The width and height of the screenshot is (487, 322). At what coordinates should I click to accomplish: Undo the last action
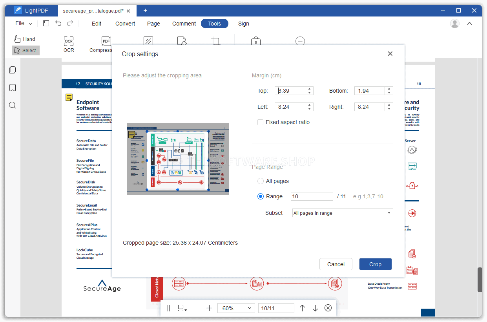point(58,24)
